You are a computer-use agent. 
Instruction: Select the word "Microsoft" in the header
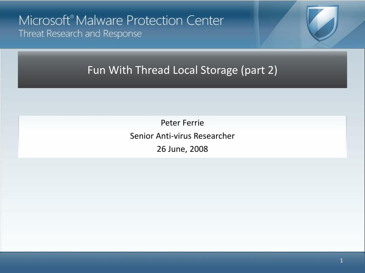point(45,20)
